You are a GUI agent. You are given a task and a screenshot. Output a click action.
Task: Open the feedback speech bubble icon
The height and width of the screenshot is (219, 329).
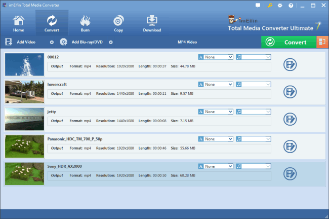point(258,5)
